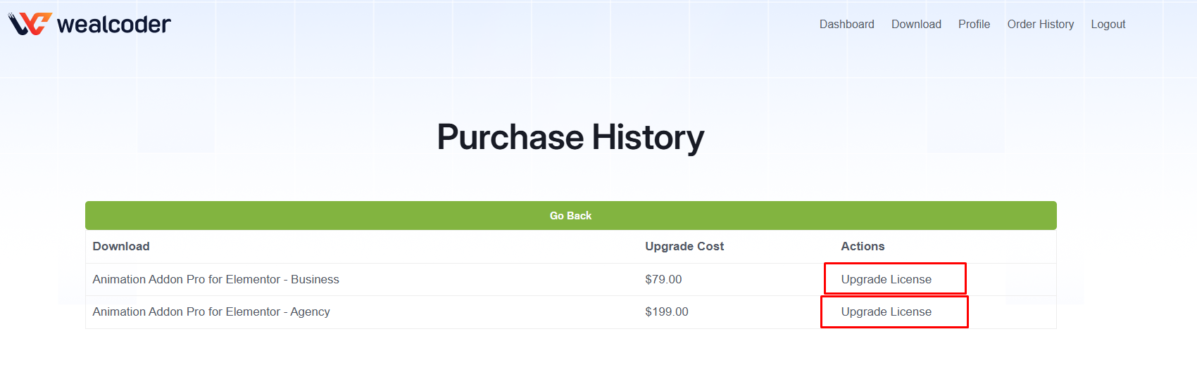View Order History from top navigation
1197x386 pixels.
pos(1041,24)
